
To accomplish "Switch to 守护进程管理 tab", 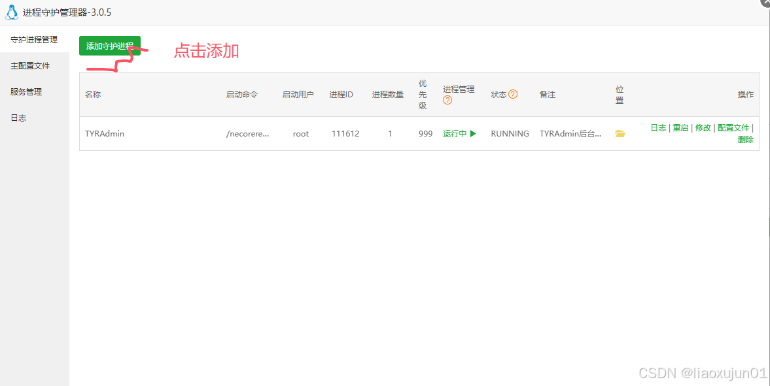I will click(x=34, y=40).
